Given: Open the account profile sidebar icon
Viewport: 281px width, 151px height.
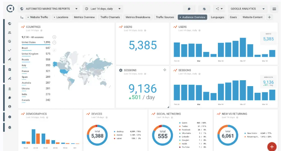Looking at the screenshot, I should [x=10, y=106].
